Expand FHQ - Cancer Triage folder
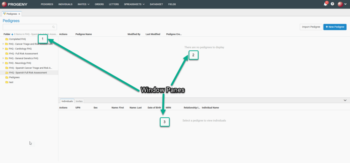Screen dimensions: 350x163 tap(3, 44)
